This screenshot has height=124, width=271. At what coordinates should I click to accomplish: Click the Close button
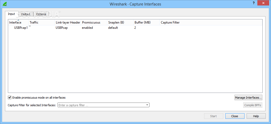click(235, 116)
